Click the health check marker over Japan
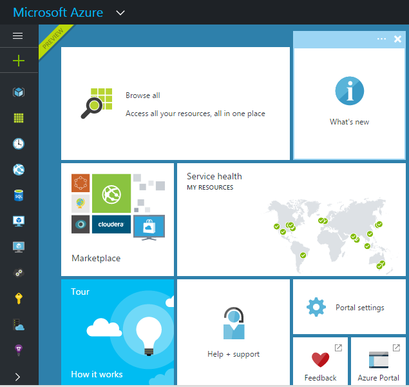Image resolution: width=409 pixels, height=387 pixels. tap(379, 224)
